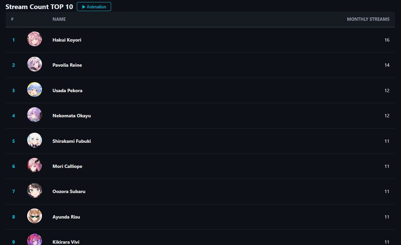Open Ayunda Risu's avatar thumbnail
Screen dimensions: 401x245
35,216
